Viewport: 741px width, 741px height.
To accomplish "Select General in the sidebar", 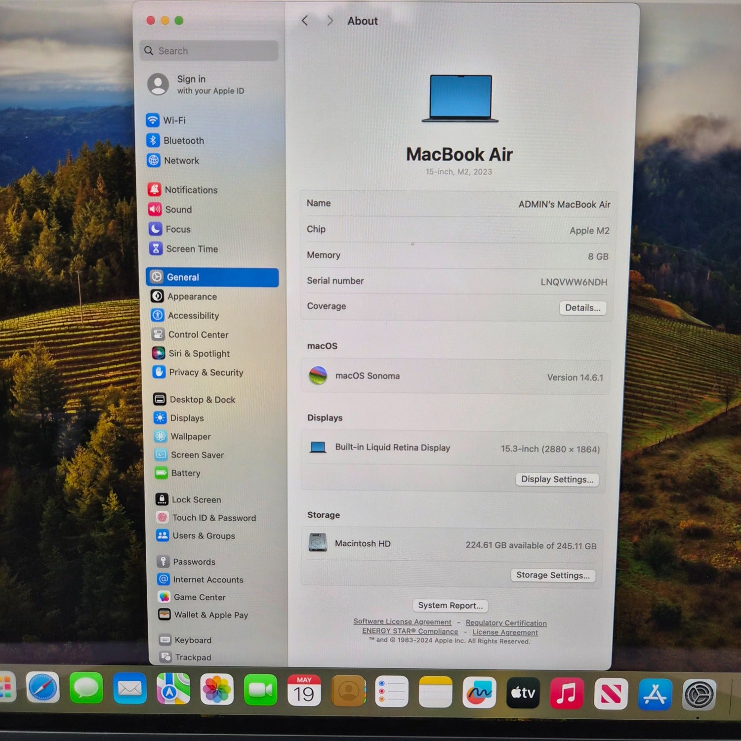I will [212, 277].
